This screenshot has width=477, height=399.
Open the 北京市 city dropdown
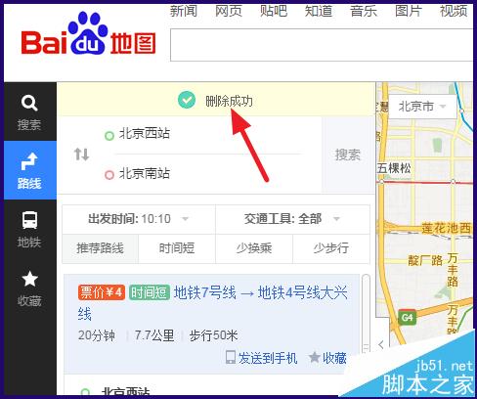point(422,107)
